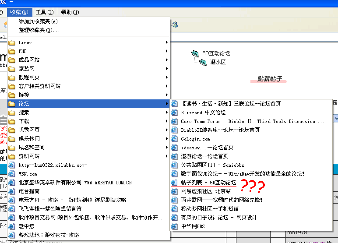Open the 【读书·生活·新知】三联论坛 favorite

coord(251,104)
